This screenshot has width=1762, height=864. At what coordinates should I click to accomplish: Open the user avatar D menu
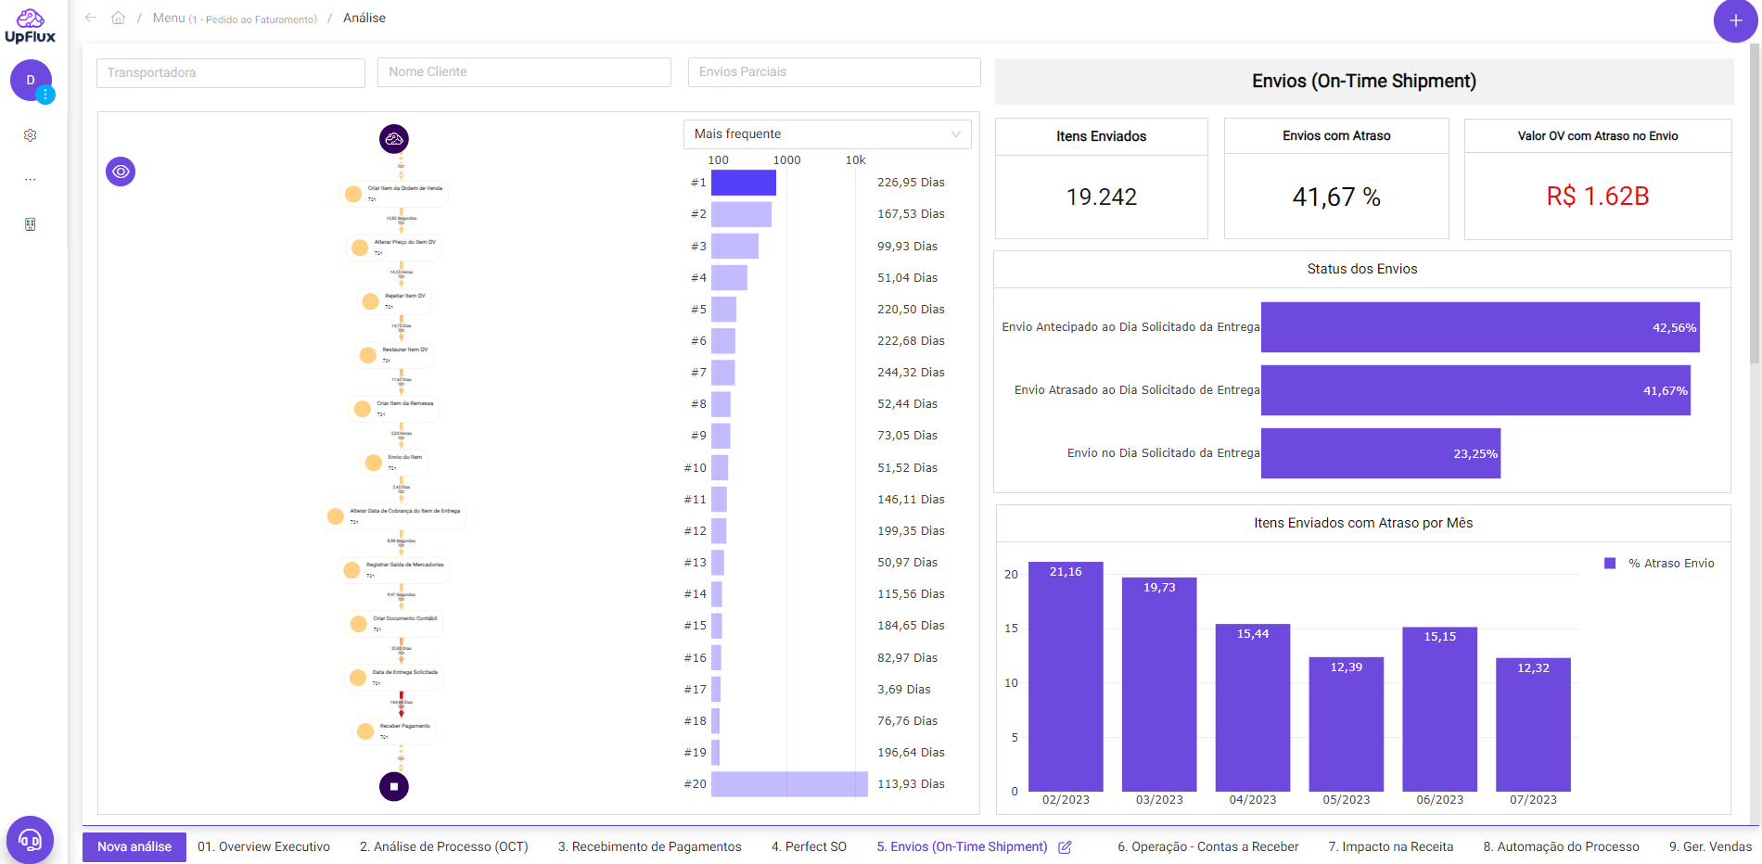pyautogui.click(x=31, y=81)
